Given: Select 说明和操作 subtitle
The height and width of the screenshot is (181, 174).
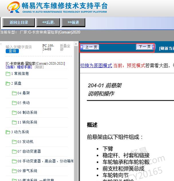Looking at the screenshot, I should 101,94.
